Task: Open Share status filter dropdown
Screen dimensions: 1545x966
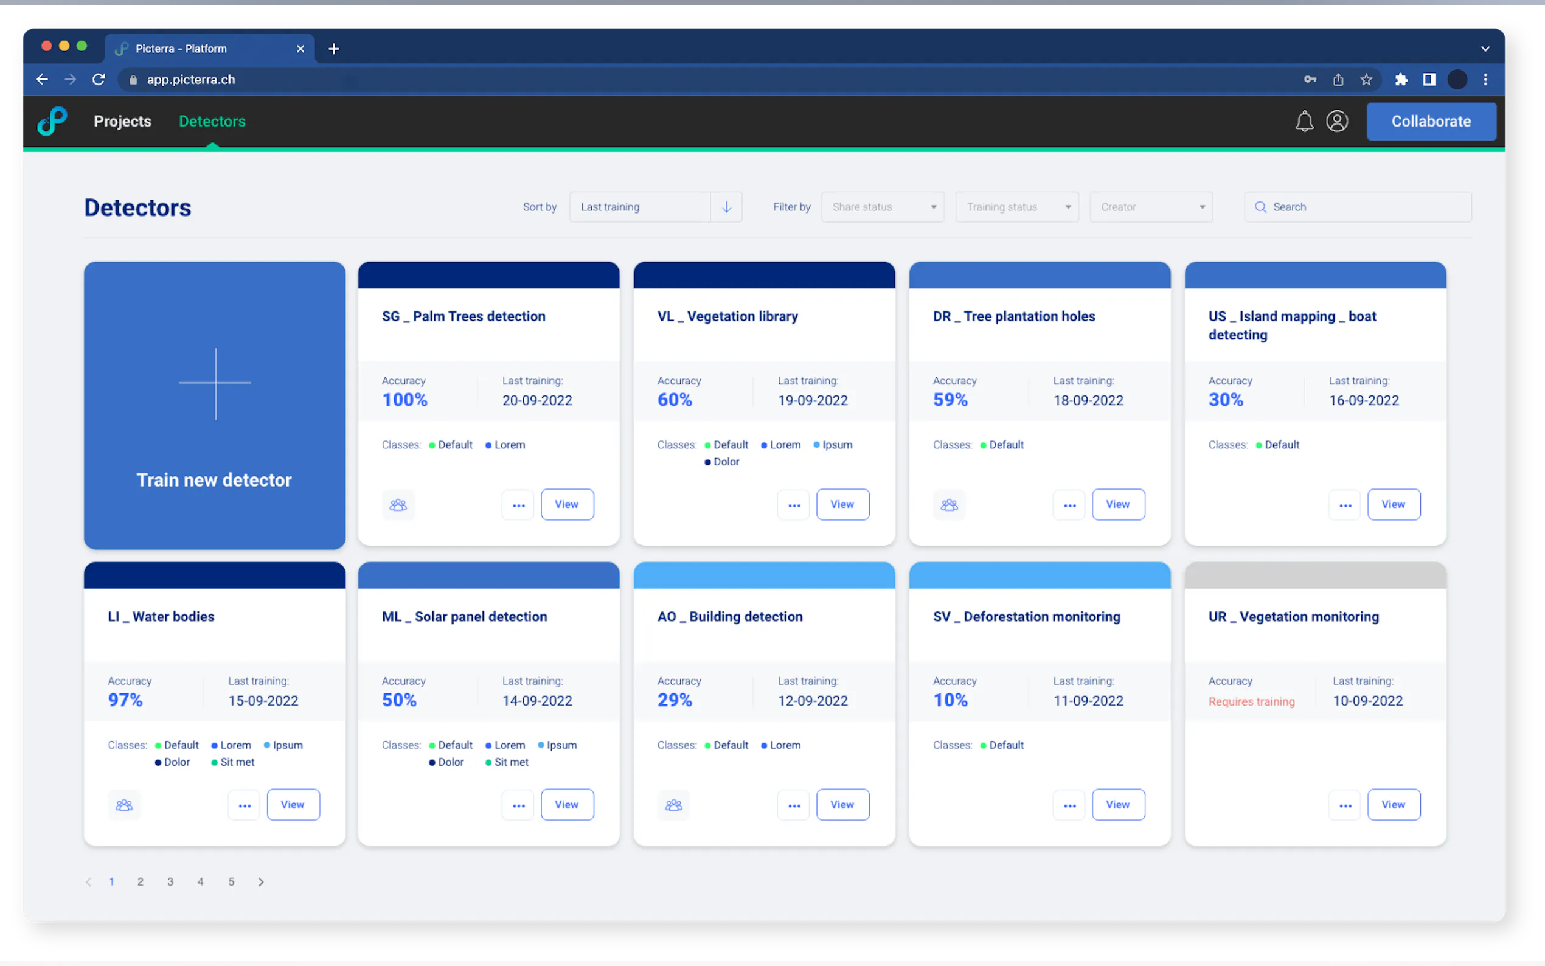Action: coord(882,207)
